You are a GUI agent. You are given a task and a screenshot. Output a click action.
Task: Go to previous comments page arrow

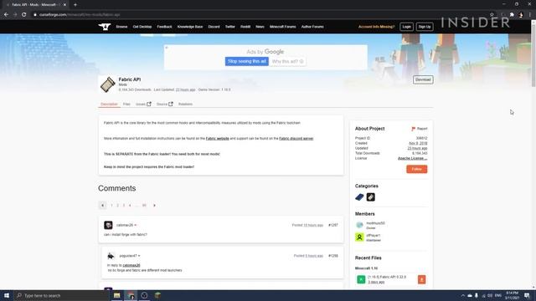point(102,206)
